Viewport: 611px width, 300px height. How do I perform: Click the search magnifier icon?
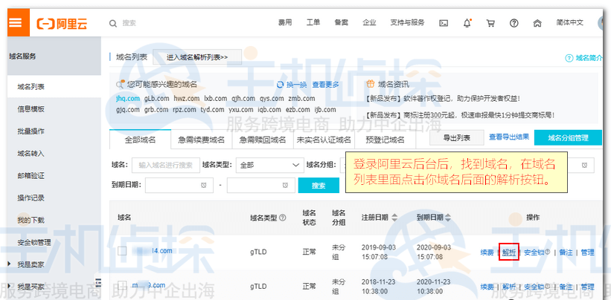tap(113, 24)
